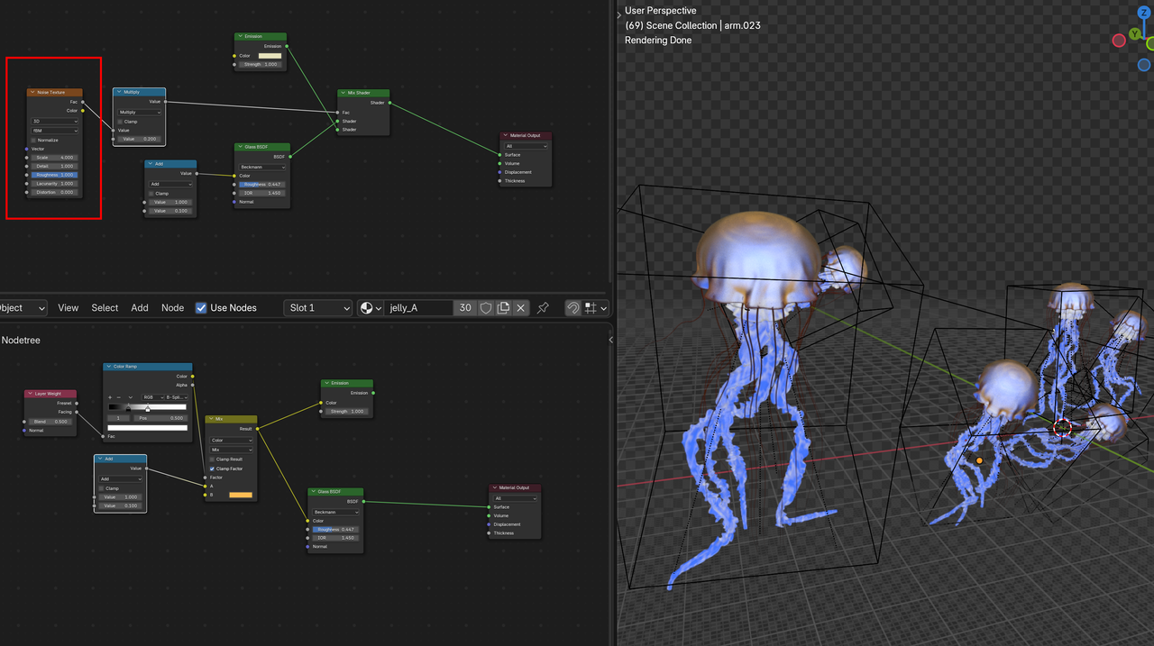Open the Select menu in the node editor

click(105, 307)
